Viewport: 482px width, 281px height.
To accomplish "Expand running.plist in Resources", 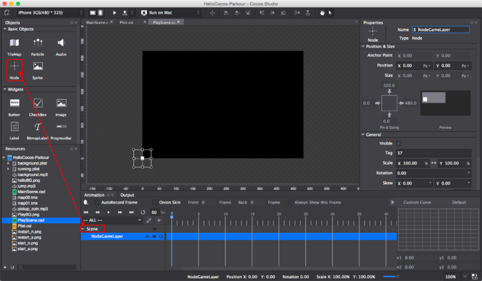I will pyautogui.click(x=8, y=169).
